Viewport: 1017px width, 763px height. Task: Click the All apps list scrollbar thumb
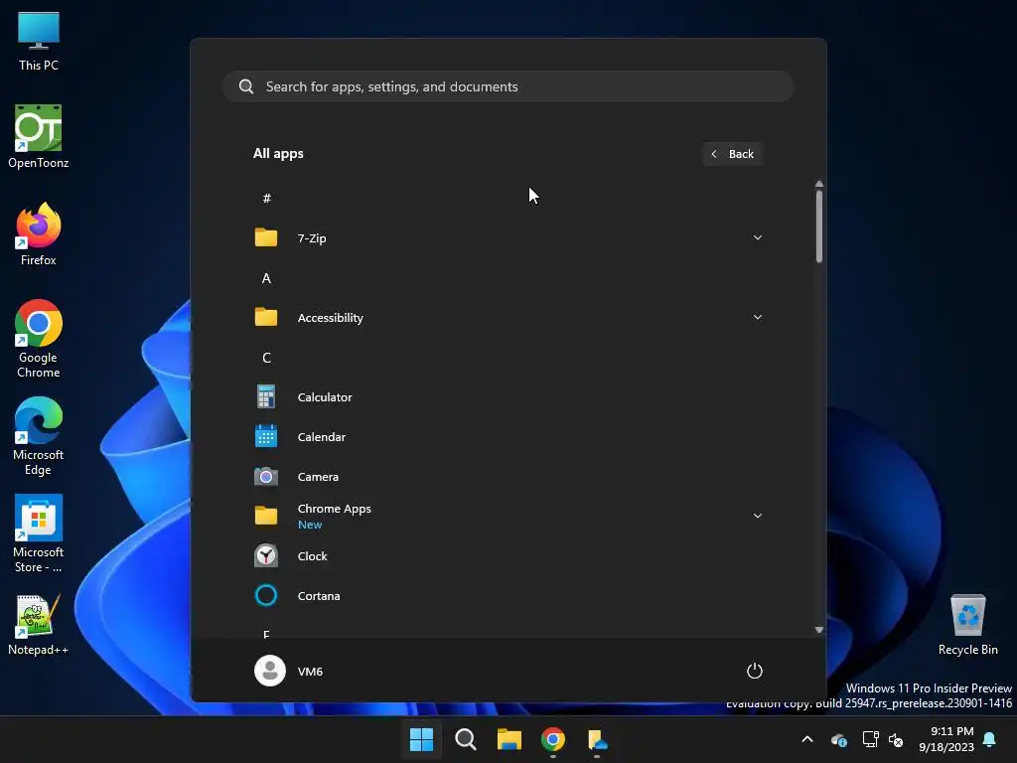coord(819,226)
